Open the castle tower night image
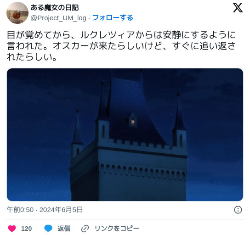Image resolution: width=250 pixels, height=235 pixels. point(125,134)
